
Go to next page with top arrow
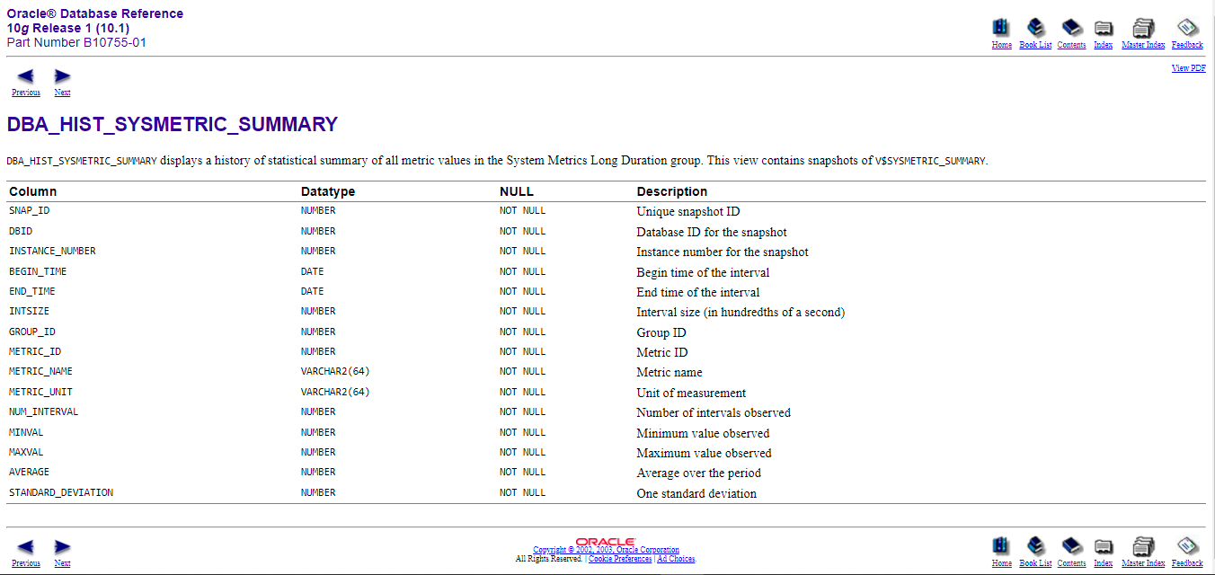click(x=62, y=76)
